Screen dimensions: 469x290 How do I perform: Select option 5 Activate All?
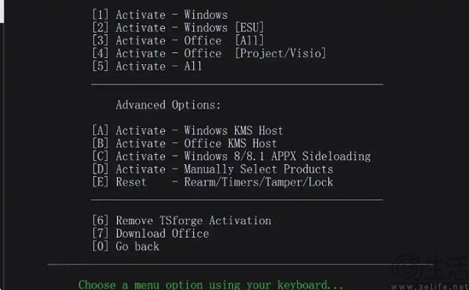[x=147, y=66]
